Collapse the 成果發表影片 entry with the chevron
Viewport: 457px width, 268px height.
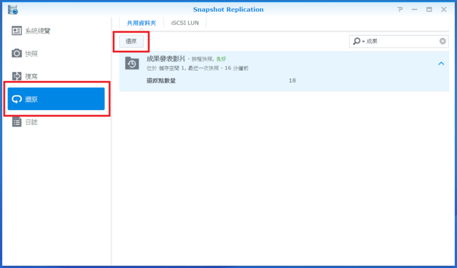(x=441, y=63)
